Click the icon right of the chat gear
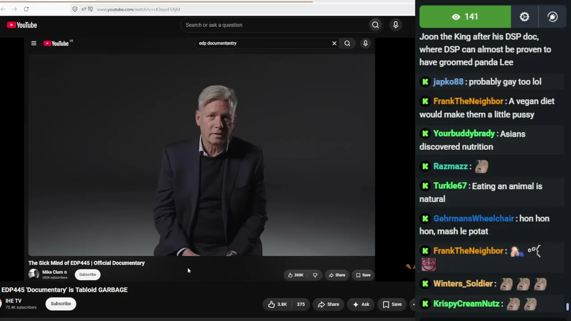This screenshot has height=321, width=571. click(553, 17)
